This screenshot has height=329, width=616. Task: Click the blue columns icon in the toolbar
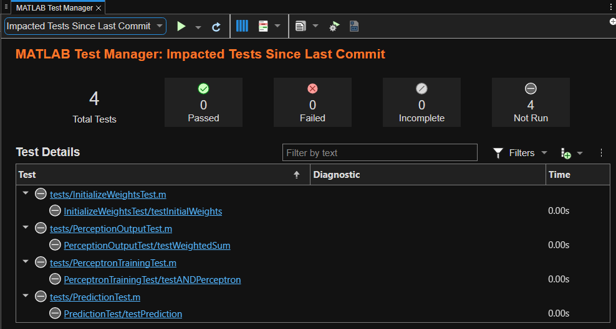tap(242, 26)
